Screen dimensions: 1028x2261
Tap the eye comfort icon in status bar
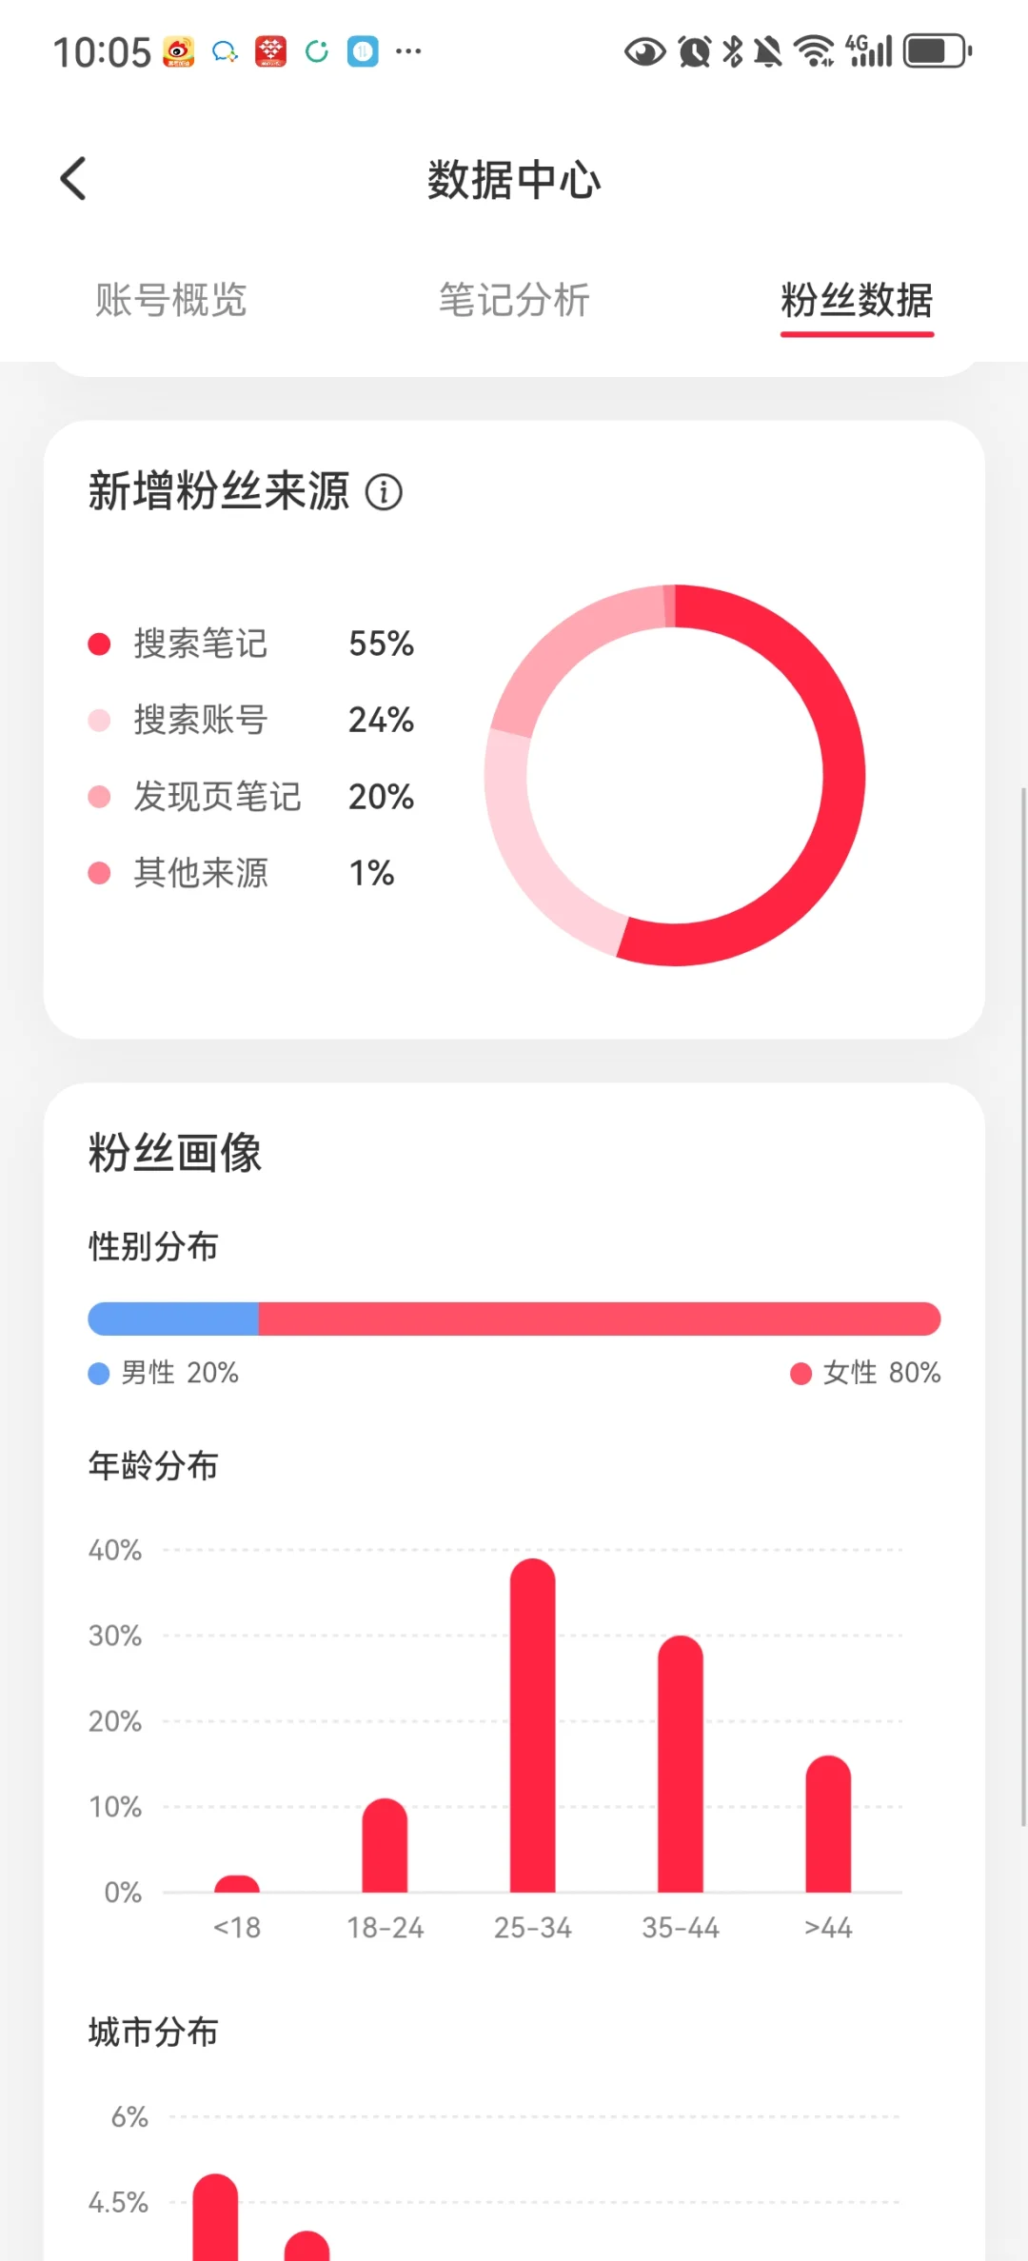[644, 51]
